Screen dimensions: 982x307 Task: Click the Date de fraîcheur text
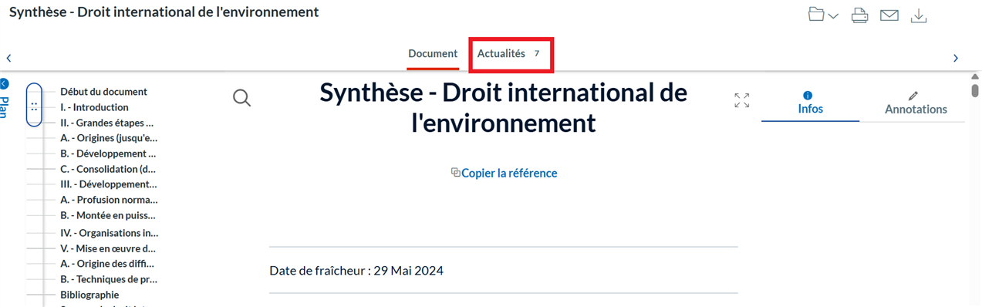click(356, 271)
